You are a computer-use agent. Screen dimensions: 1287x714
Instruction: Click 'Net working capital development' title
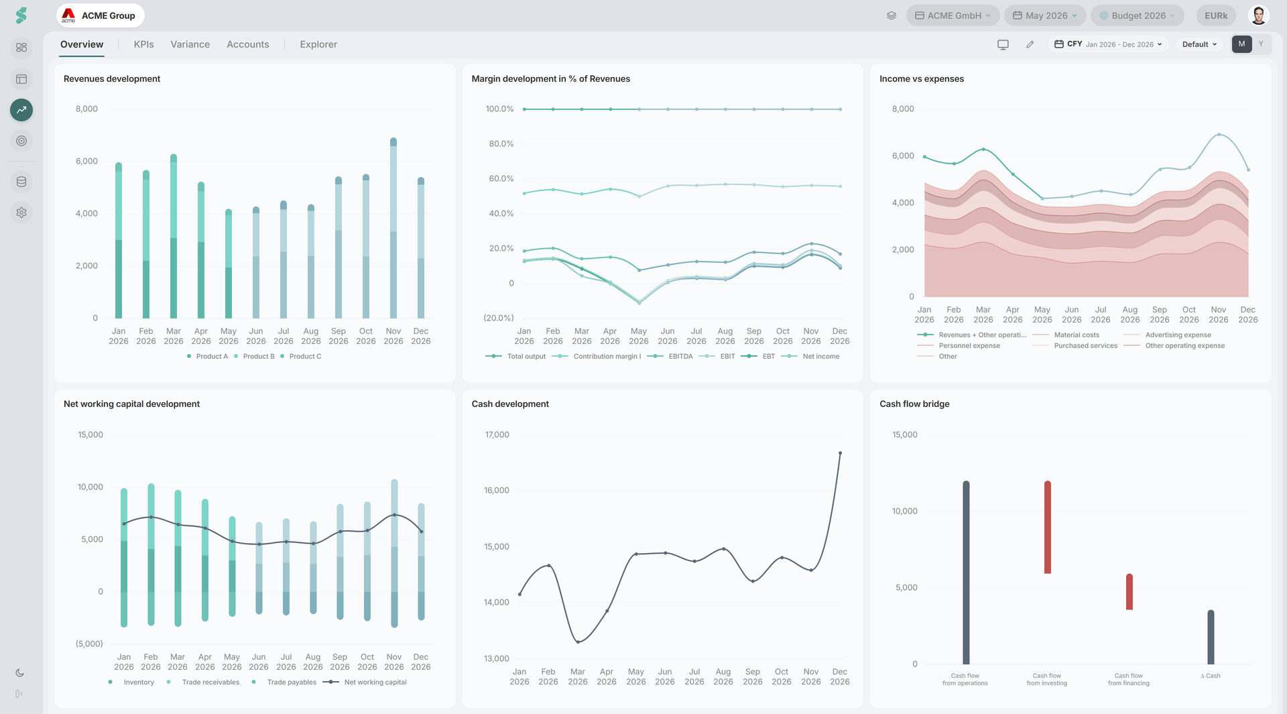(x=131, y=404)
